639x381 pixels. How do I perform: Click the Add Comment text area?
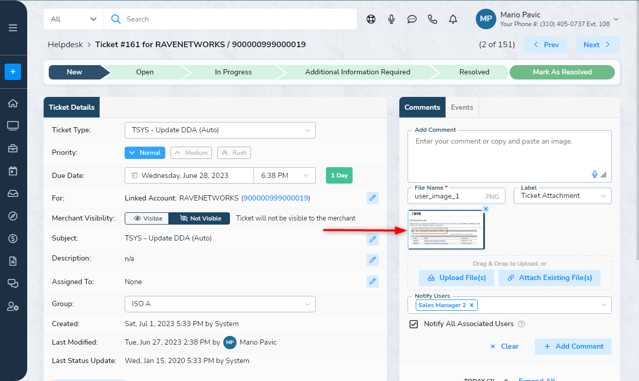pyautogui.click(x=510, y=156)
